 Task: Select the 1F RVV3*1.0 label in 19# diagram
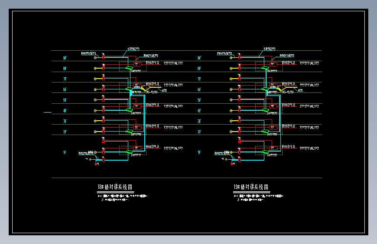289,146
